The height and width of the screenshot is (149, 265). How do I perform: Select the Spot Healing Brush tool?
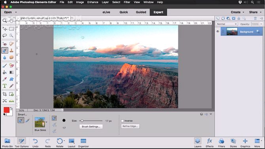coord(11,44)
